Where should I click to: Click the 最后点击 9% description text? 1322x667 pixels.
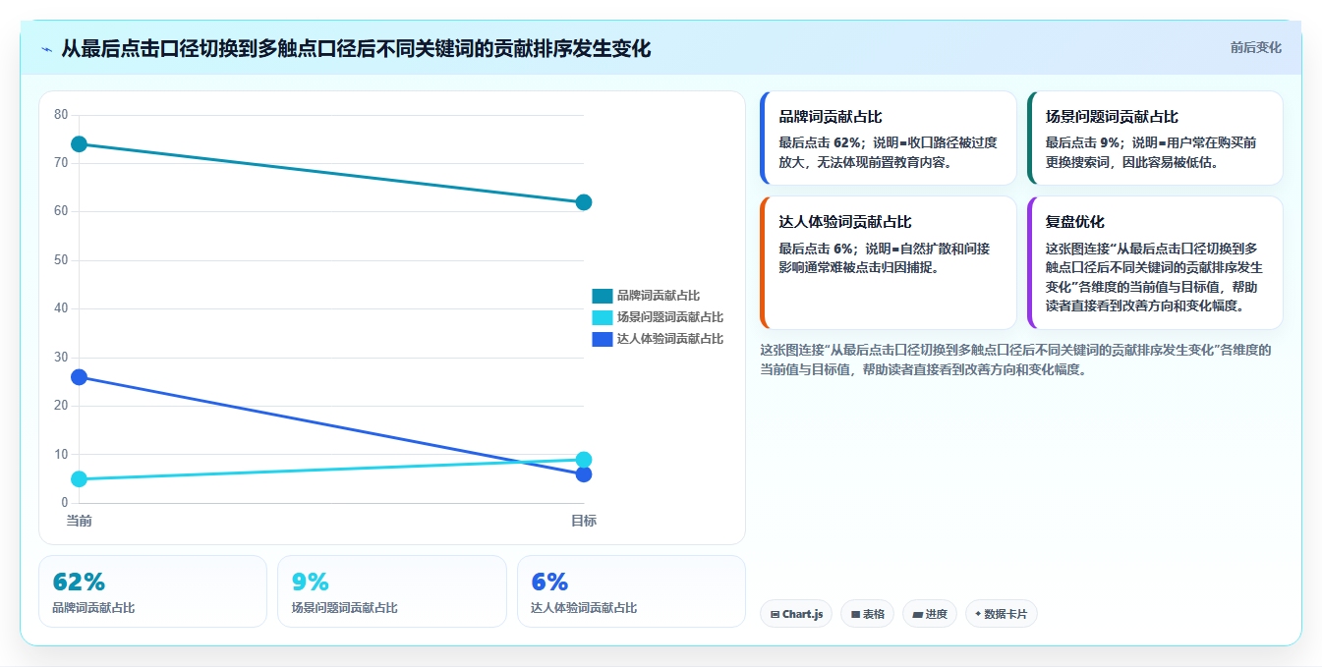[x=1151, y=152]
